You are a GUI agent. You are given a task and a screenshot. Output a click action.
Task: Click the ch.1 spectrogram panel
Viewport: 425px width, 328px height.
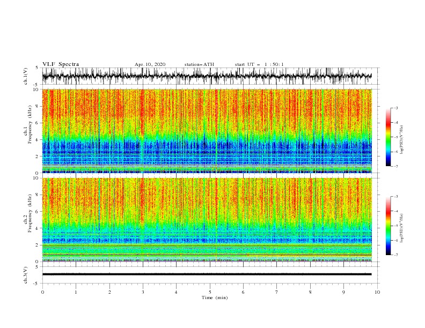pyautogui.click(x=207, y=131)
